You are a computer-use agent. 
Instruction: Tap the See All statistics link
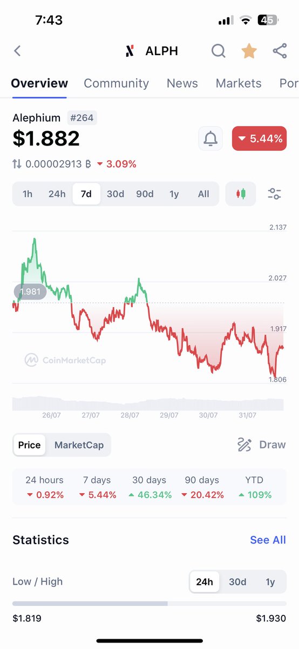tap(268, 540)
